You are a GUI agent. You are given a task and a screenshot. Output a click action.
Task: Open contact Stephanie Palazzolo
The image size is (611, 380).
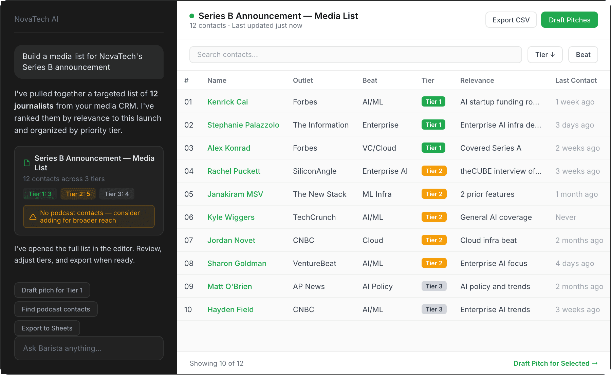click(x=243, y=125)
